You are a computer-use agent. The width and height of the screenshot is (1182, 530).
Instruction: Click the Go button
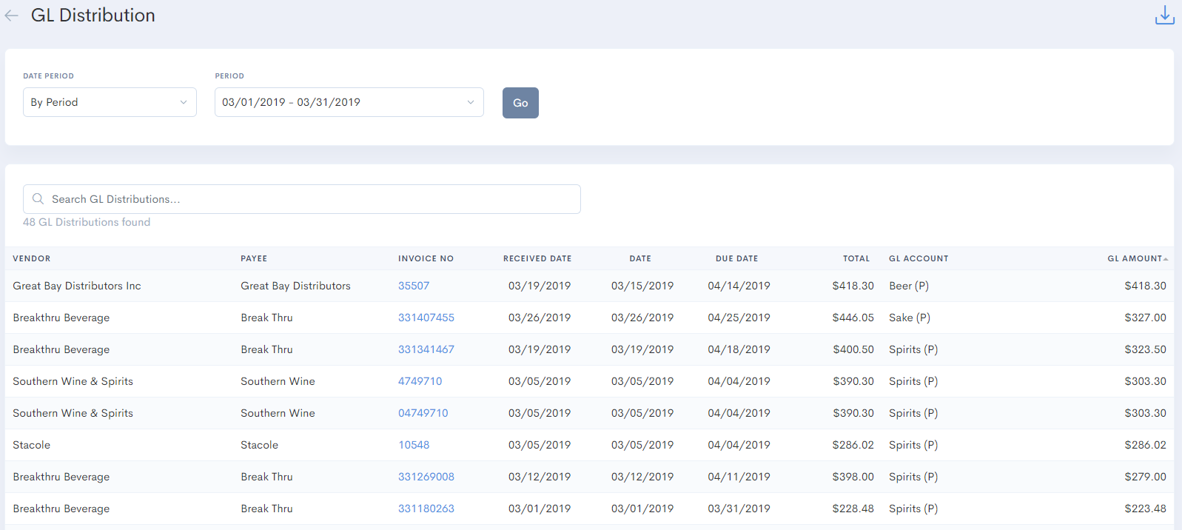coord(520,103)
